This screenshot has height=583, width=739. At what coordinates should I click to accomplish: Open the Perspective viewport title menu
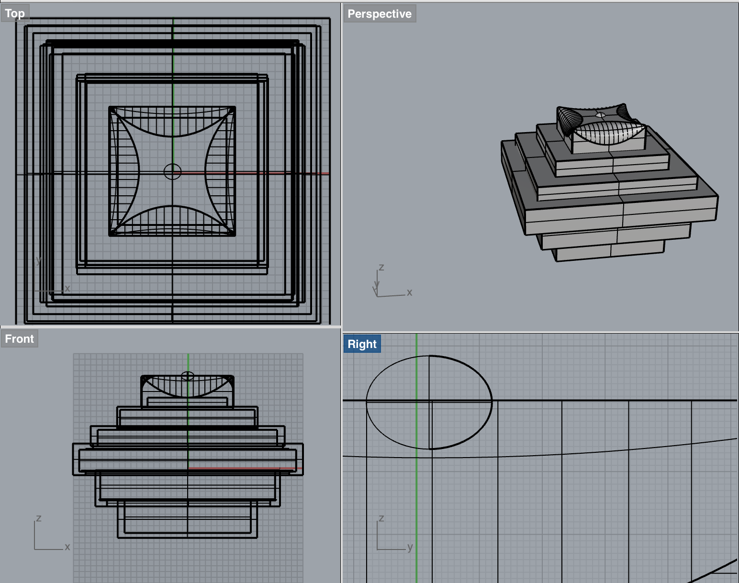[x=379, y=14]
